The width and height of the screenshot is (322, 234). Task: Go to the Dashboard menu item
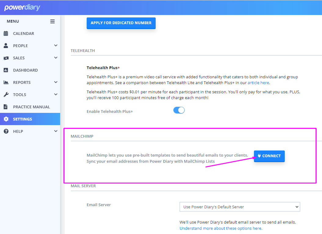click(x=30, y=70)
